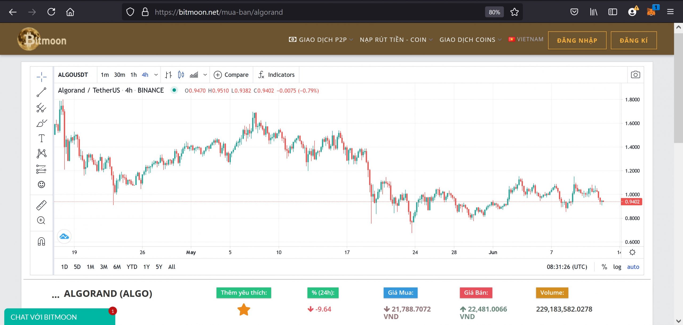Open the ALGOUSDT symbol search
The image size is (683, 325).
click(73, 75)
